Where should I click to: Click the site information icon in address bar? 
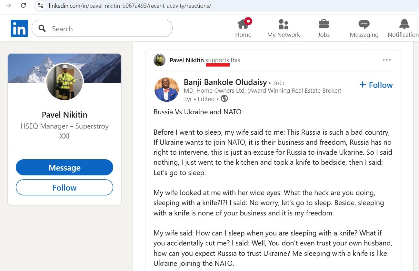41,6
